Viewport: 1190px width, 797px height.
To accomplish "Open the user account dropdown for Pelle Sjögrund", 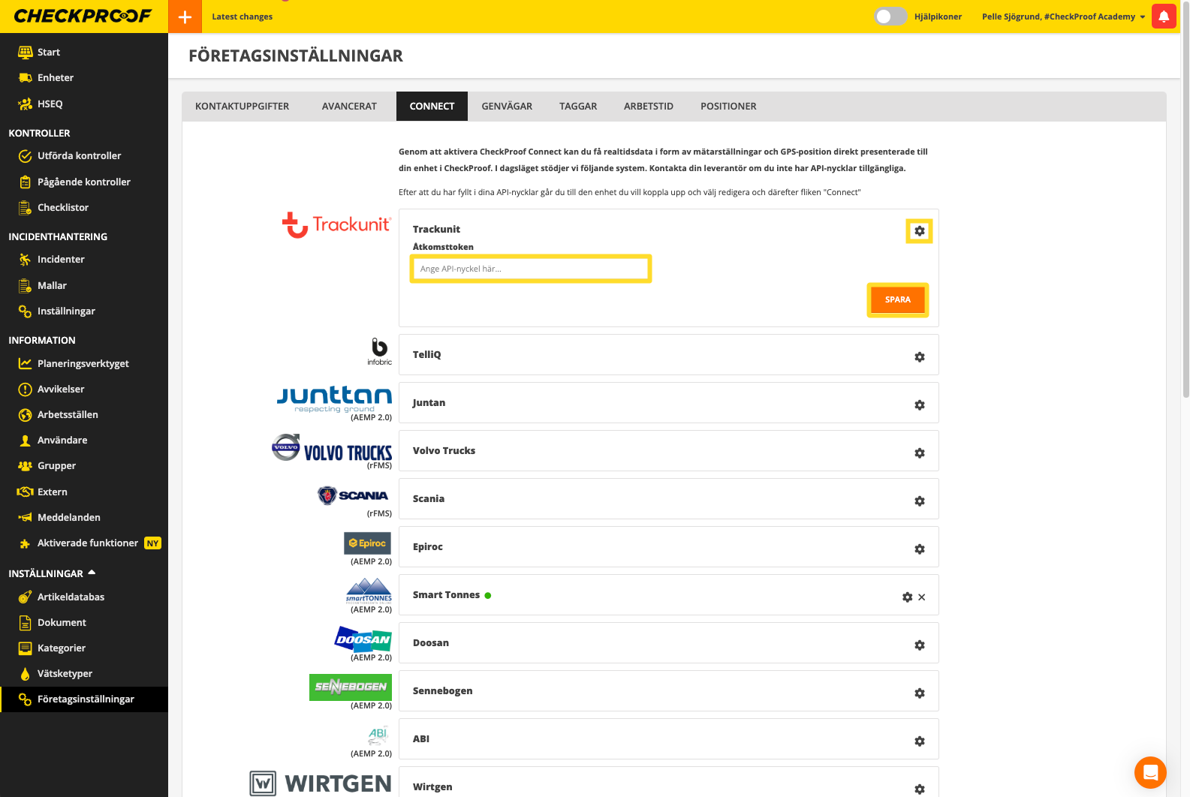I will [1063, 17].
